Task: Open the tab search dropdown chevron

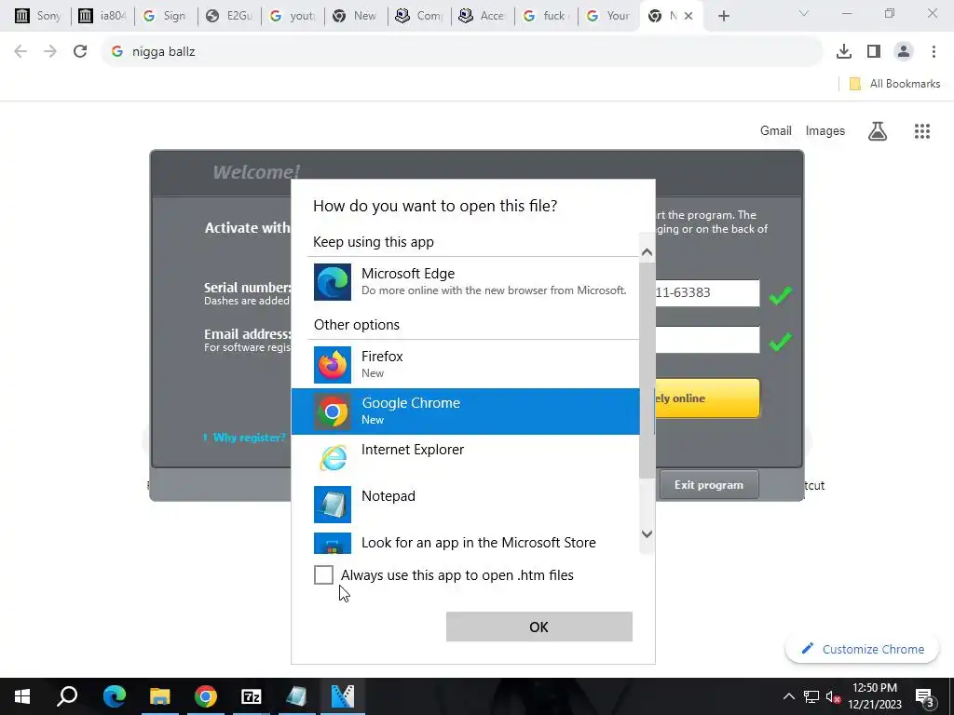Action: point(804,13)
